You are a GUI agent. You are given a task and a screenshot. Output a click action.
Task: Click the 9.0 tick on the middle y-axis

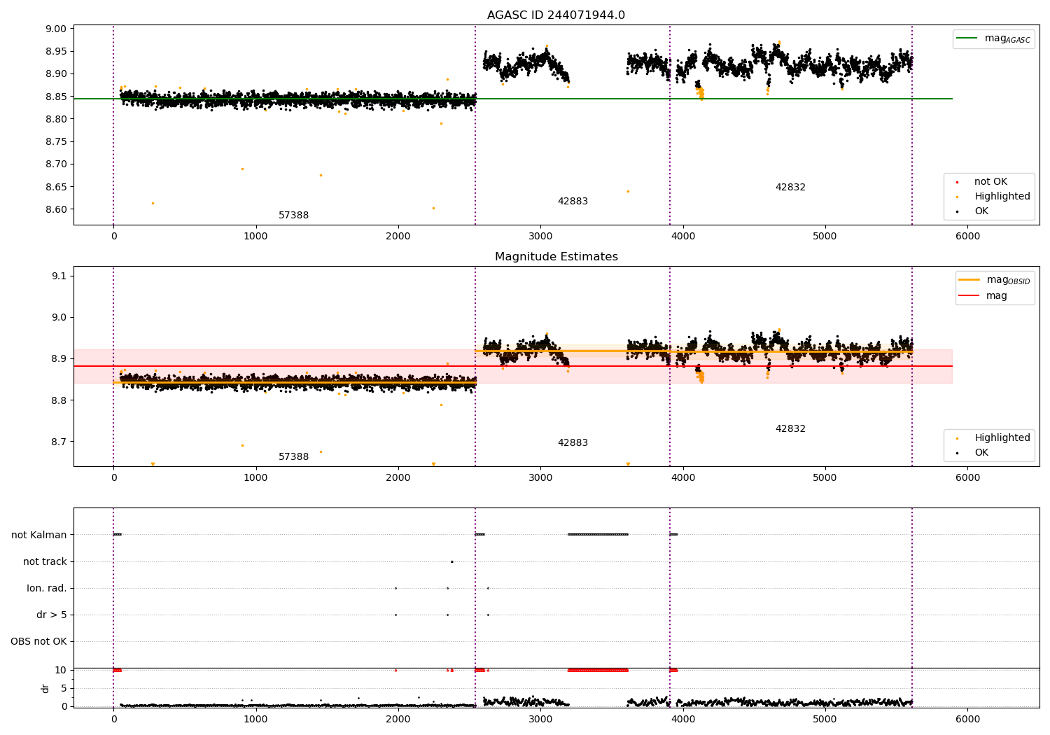tap(59, 318)
